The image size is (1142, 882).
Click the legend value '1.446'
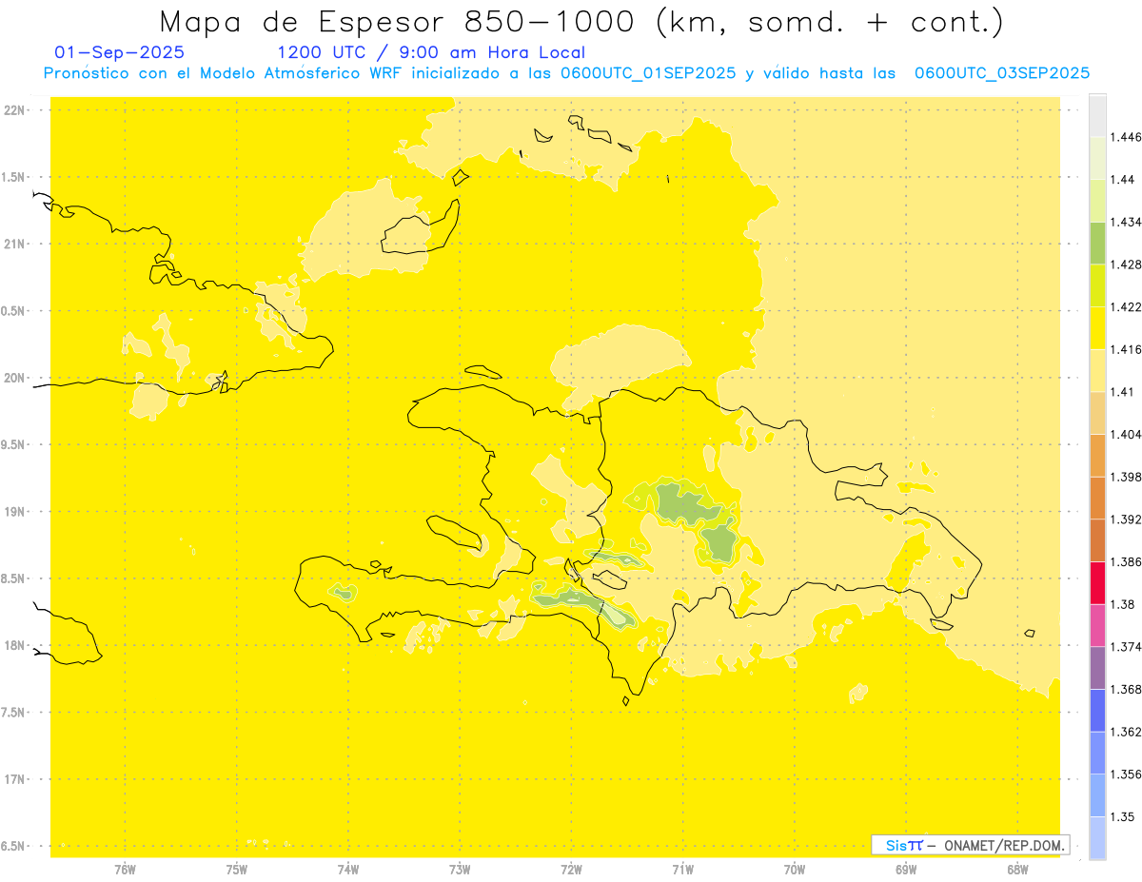click(1126, 137)
